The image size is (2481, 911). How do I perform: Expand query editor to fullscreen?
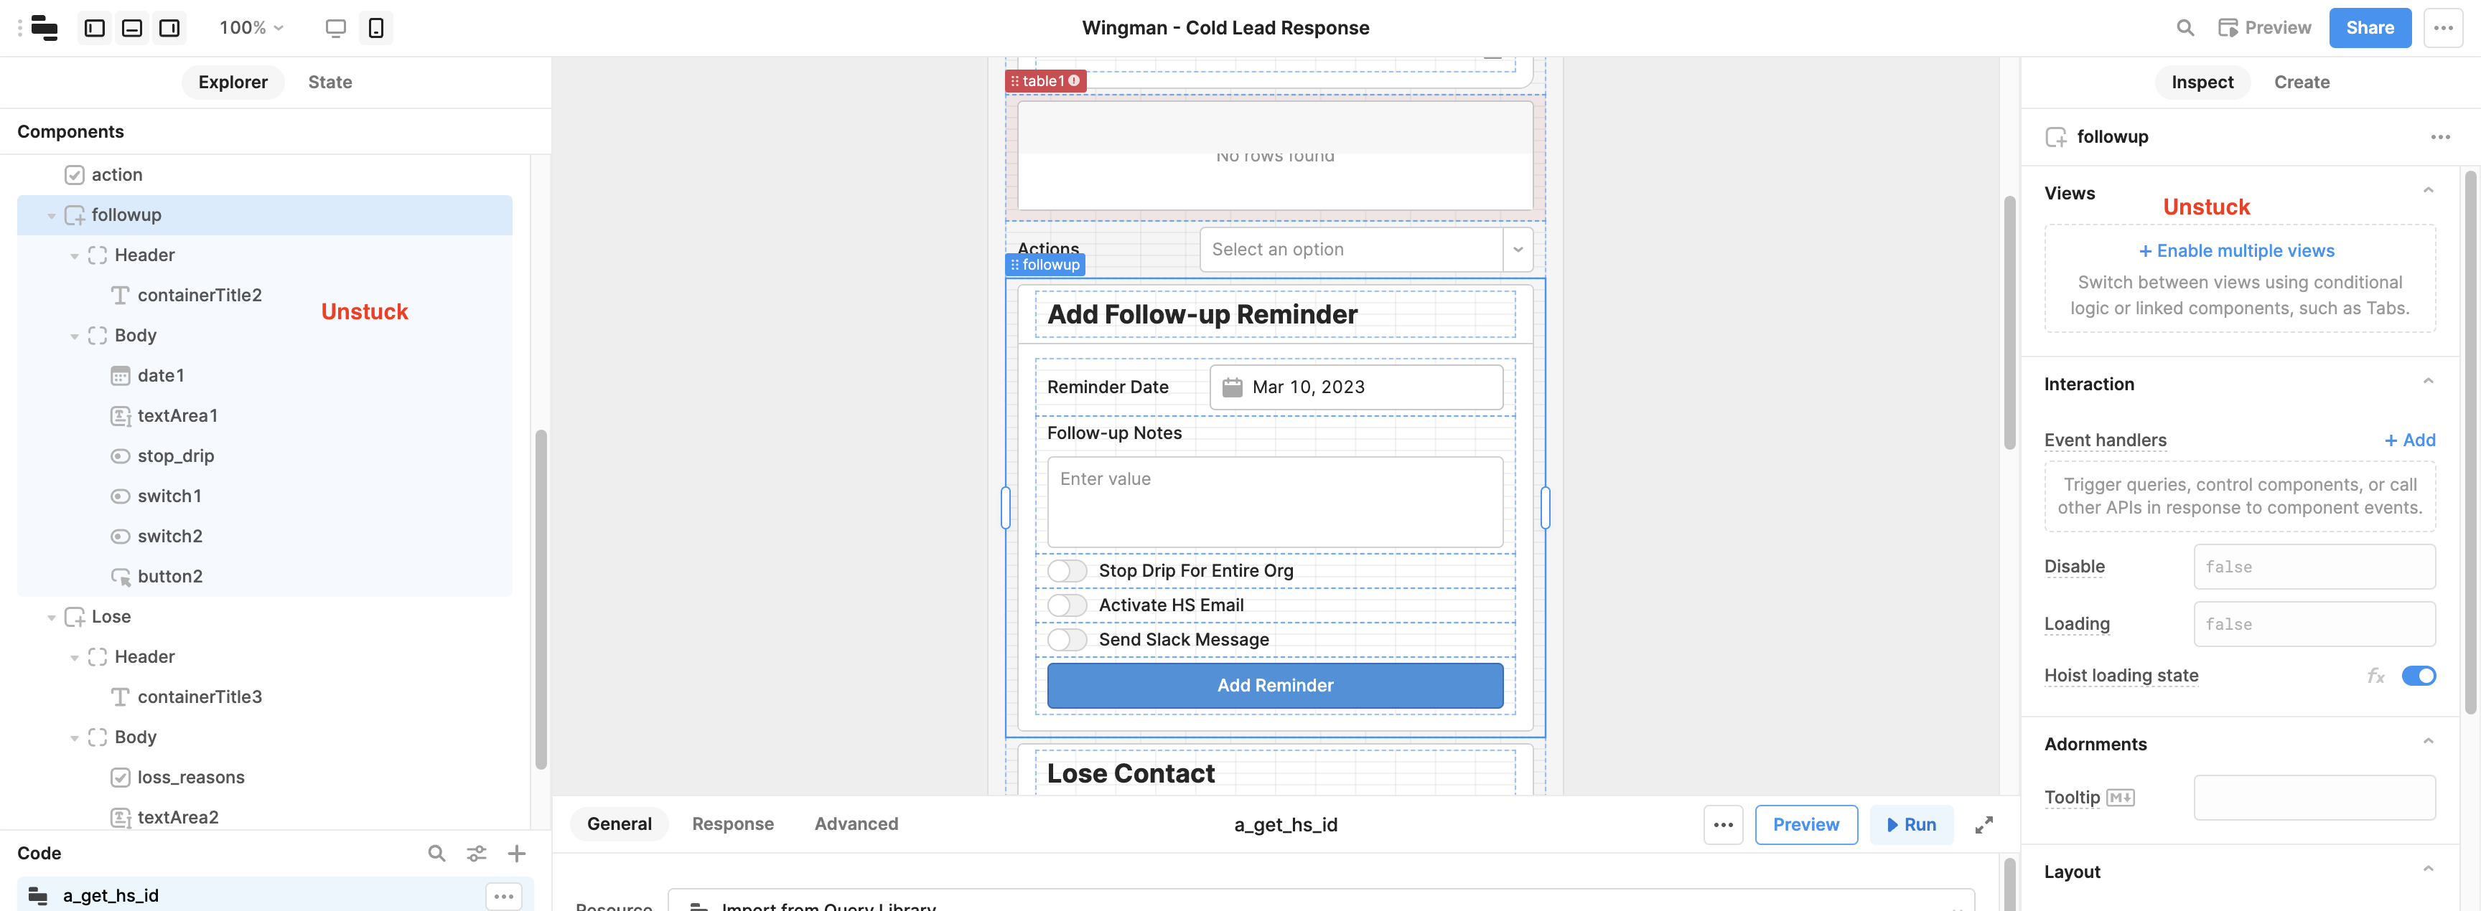point(1984,824)
